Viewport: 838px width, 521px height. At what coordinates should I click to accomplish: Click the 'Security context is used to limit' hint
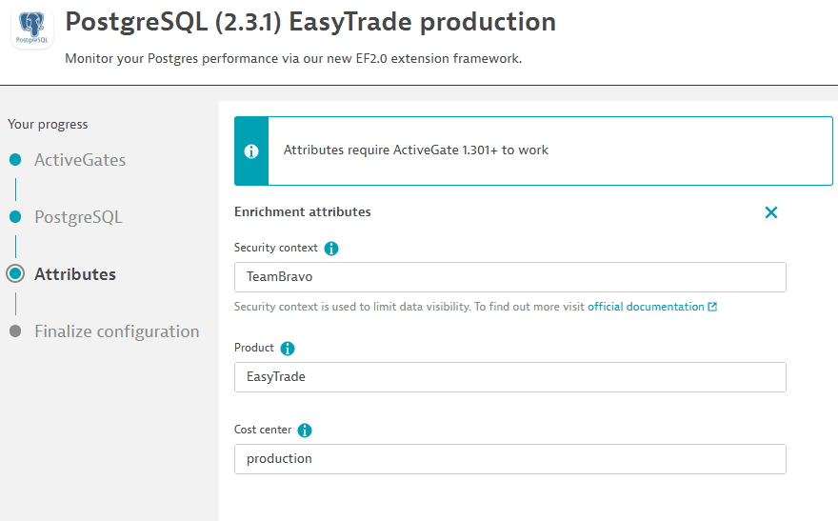pyautogui.click(x=409, y=307)
